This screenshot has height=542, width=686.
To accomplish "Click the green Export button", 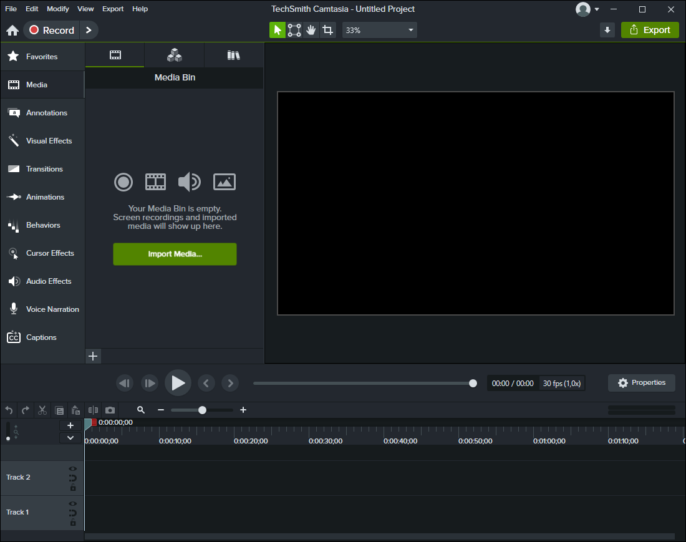I will pos(650,30).
